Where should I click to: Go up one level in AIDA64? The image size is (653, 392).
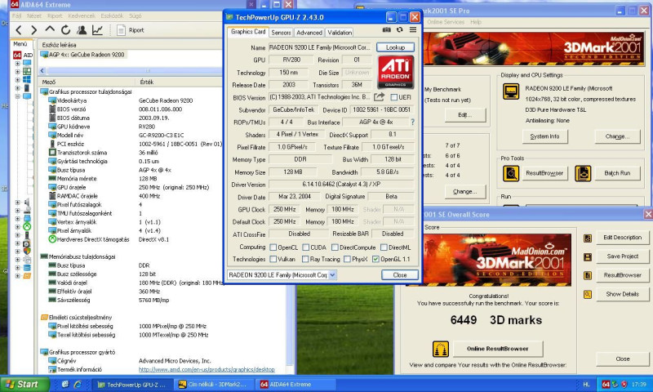pyautogui.click(x=50, y=29)
